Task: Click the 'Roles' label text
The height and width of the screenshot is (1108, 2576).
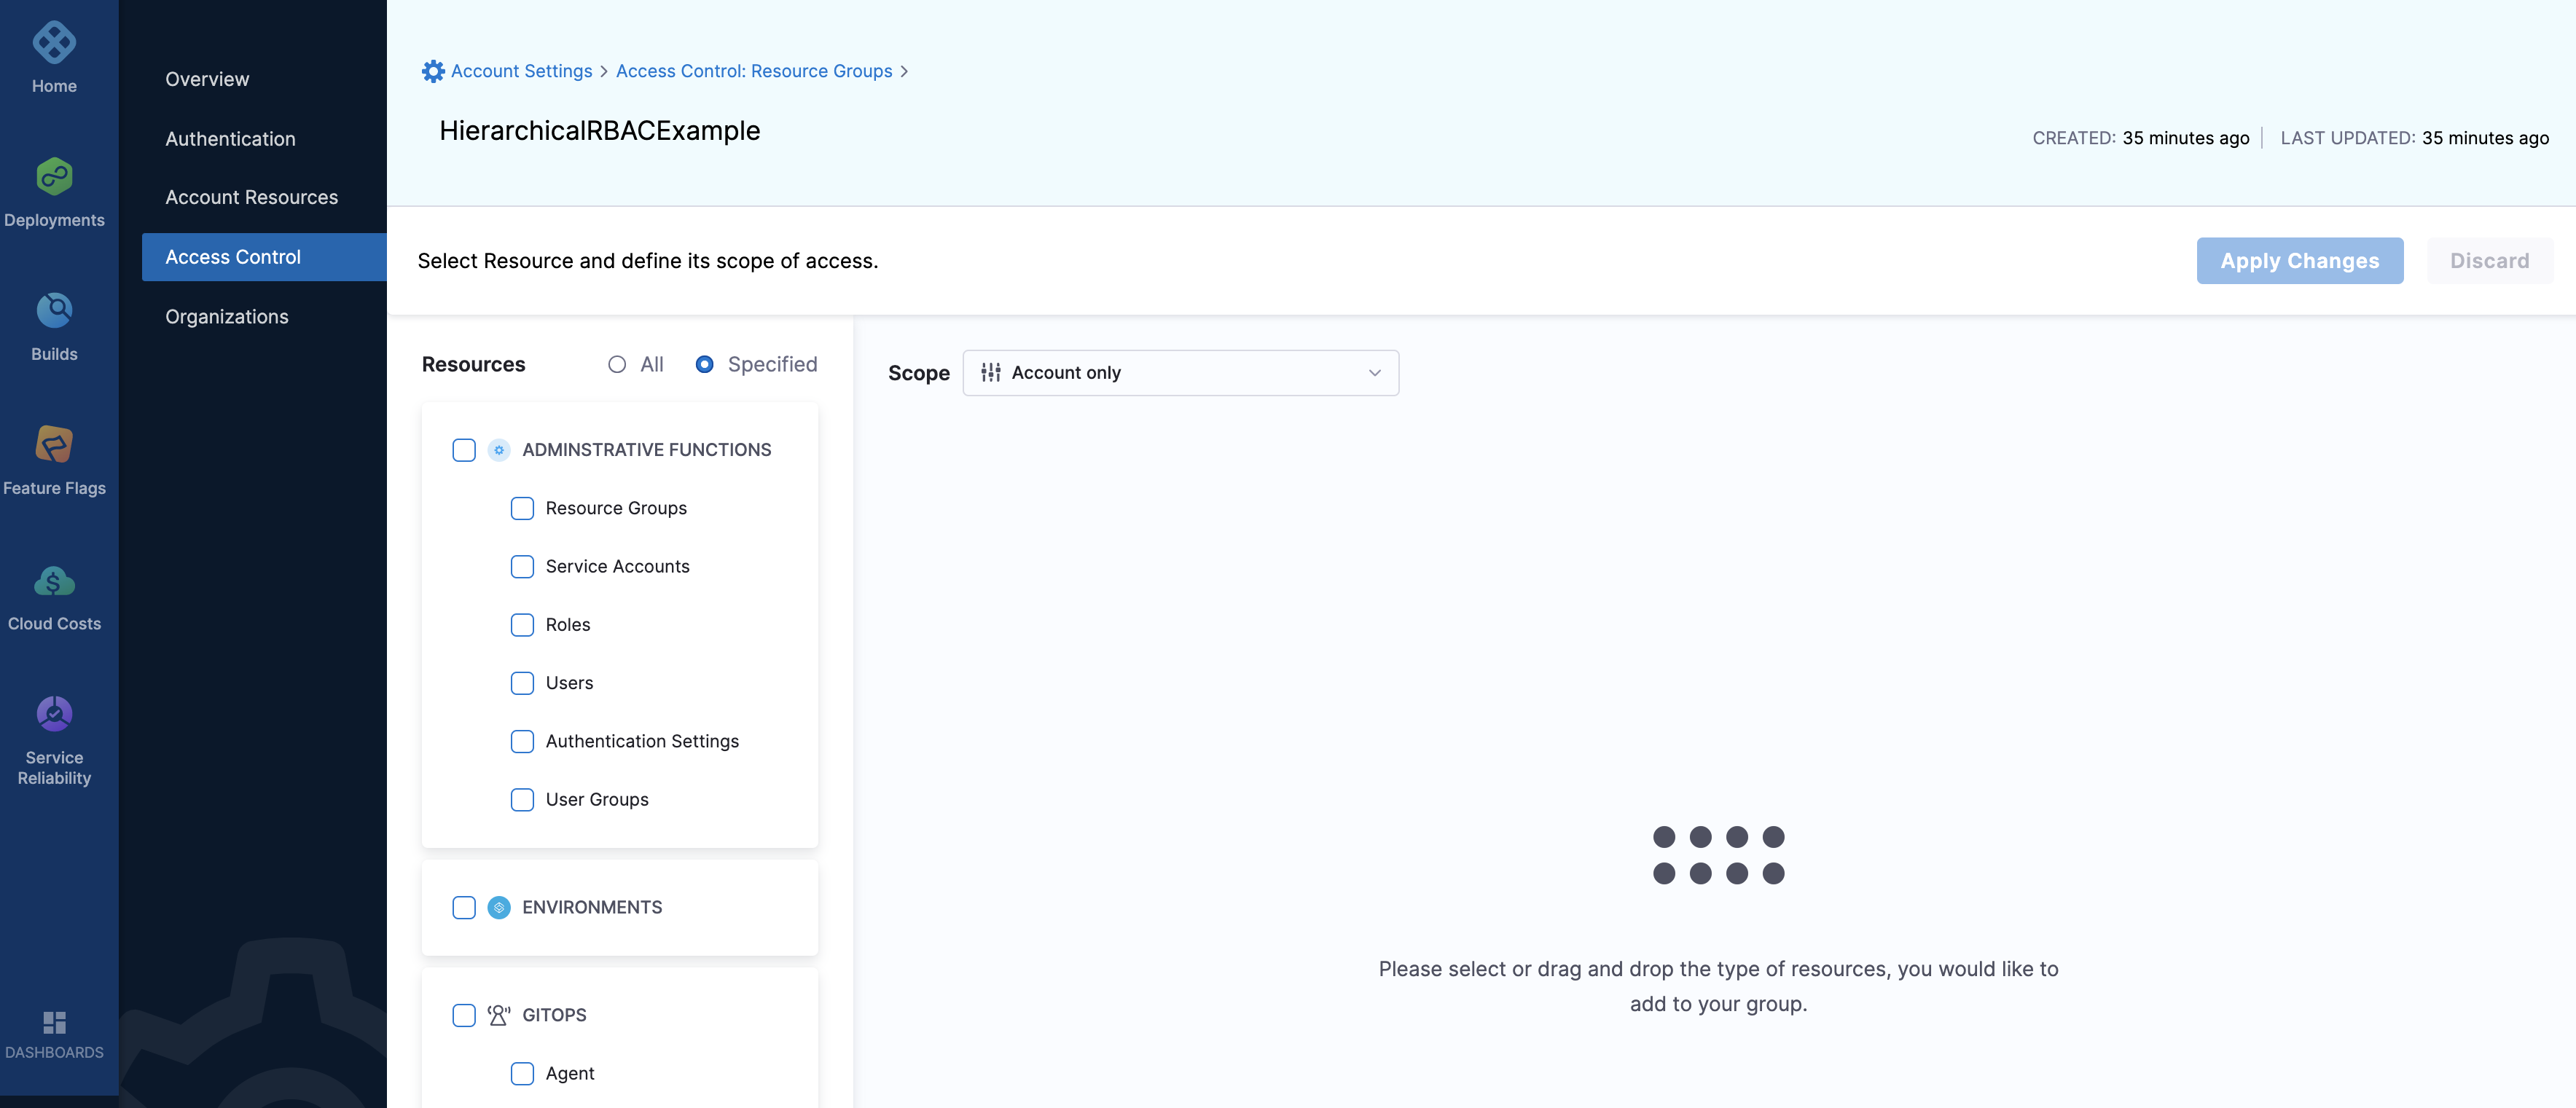Action: coord(568,625)
